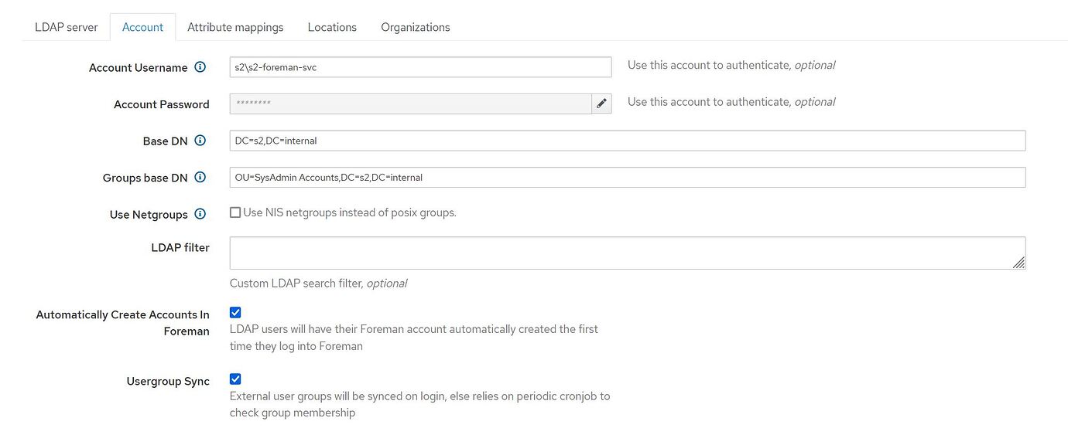Switch to the LDAP server tab
This screenshot has height=445, width=1068.
66,26
